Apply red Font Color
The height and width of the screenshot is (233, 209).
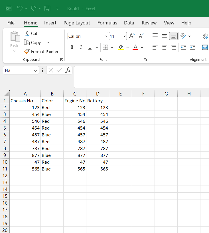[x=135, y=47]
